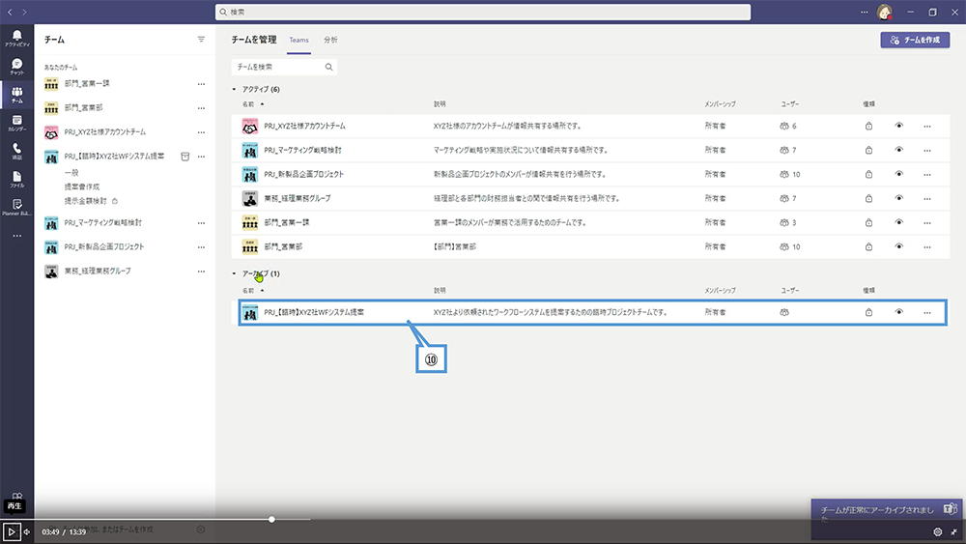The width and height of the screenshot is (966, 544).
Task: Collapse PRJ_【臨時】XYZ社WFシステム提案 team in sidebar
Action: pyautogui.click(x=114, y=157)
